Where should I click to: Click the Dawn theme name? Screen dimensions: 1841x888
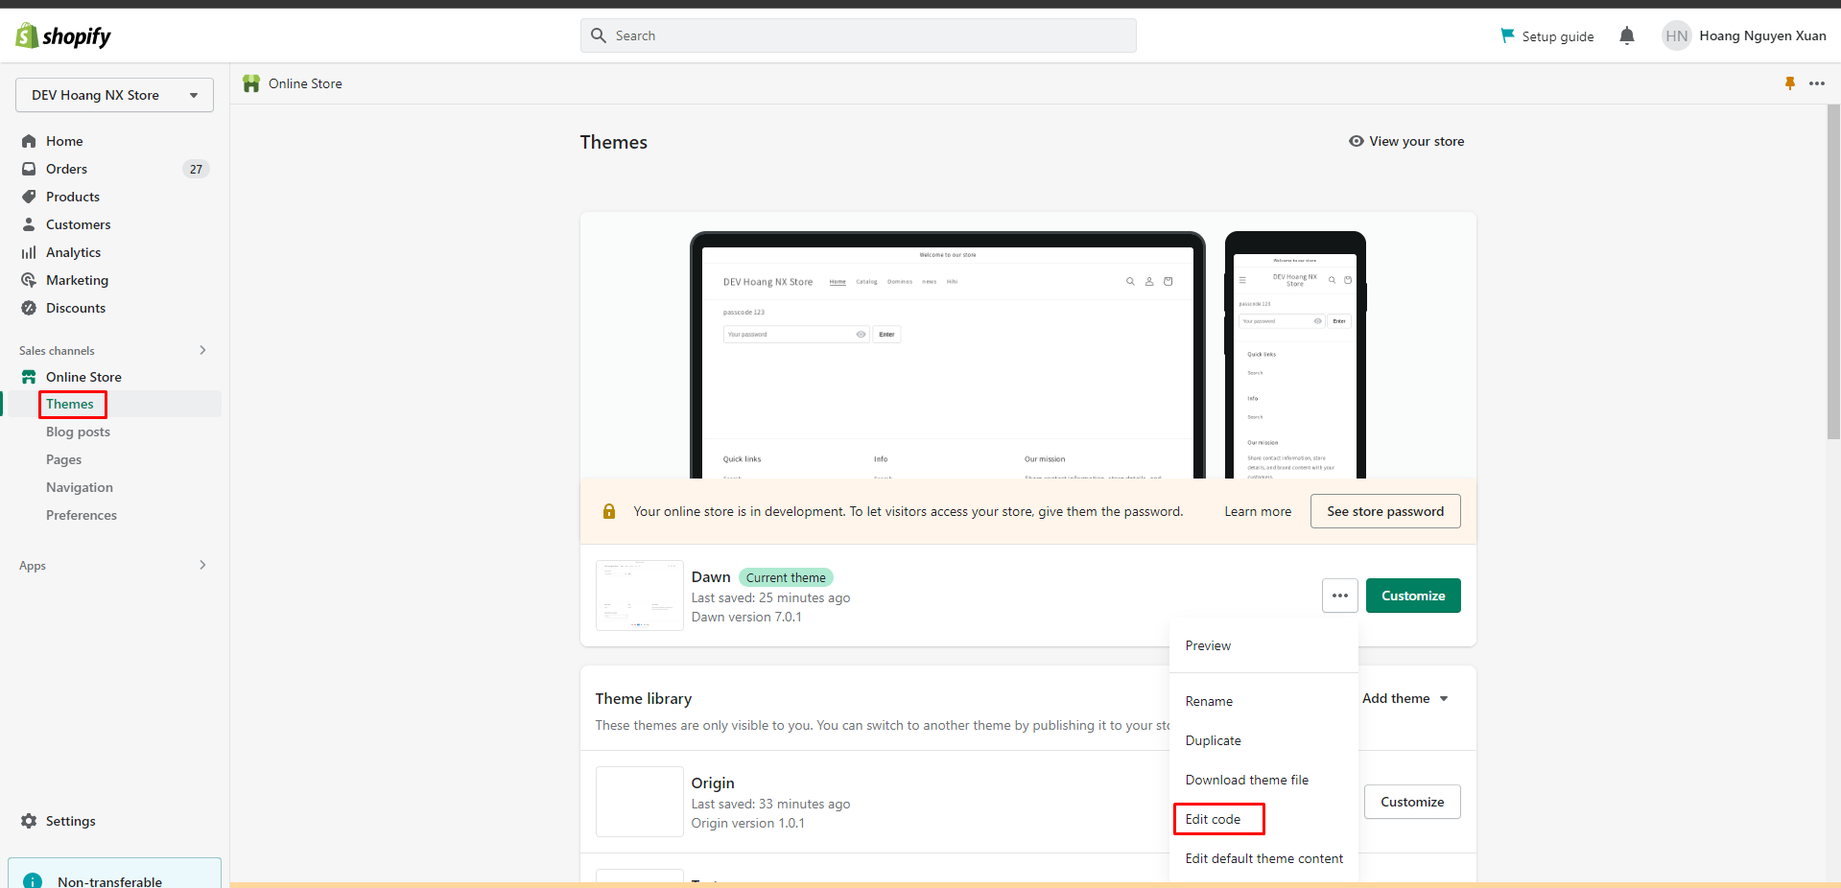click(711, 577)
